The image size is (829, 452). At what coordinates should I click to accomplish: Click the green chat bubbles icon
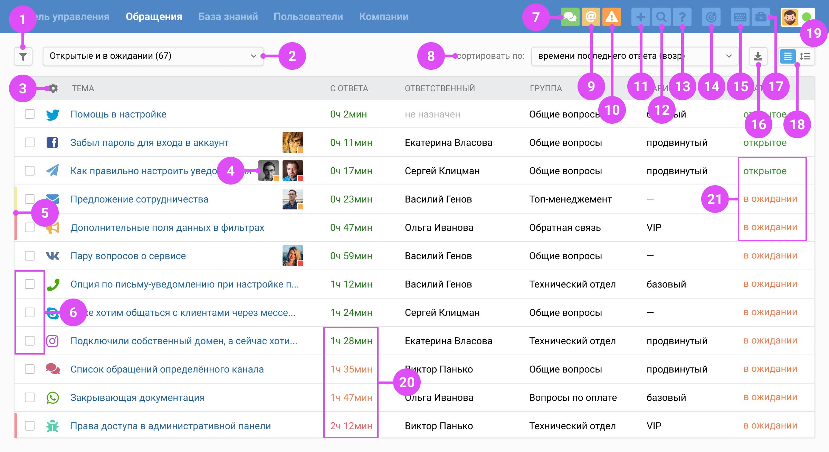click(570, 17)
